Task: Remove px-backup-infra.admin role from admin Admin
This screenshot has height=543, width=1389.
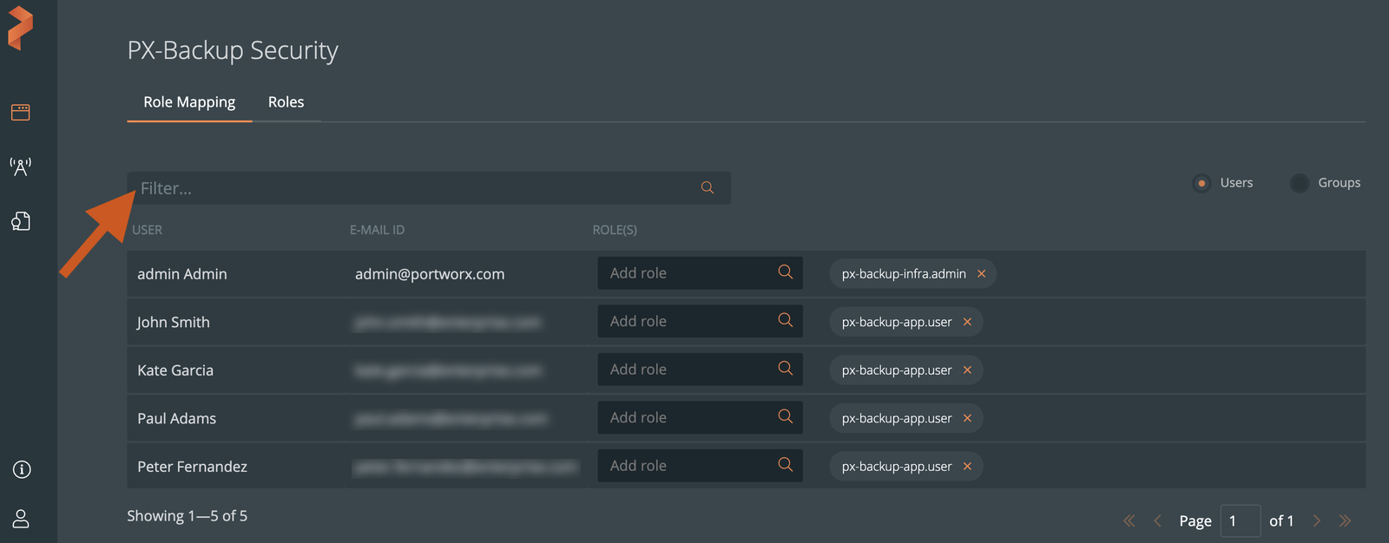Action: click(982, 274)
